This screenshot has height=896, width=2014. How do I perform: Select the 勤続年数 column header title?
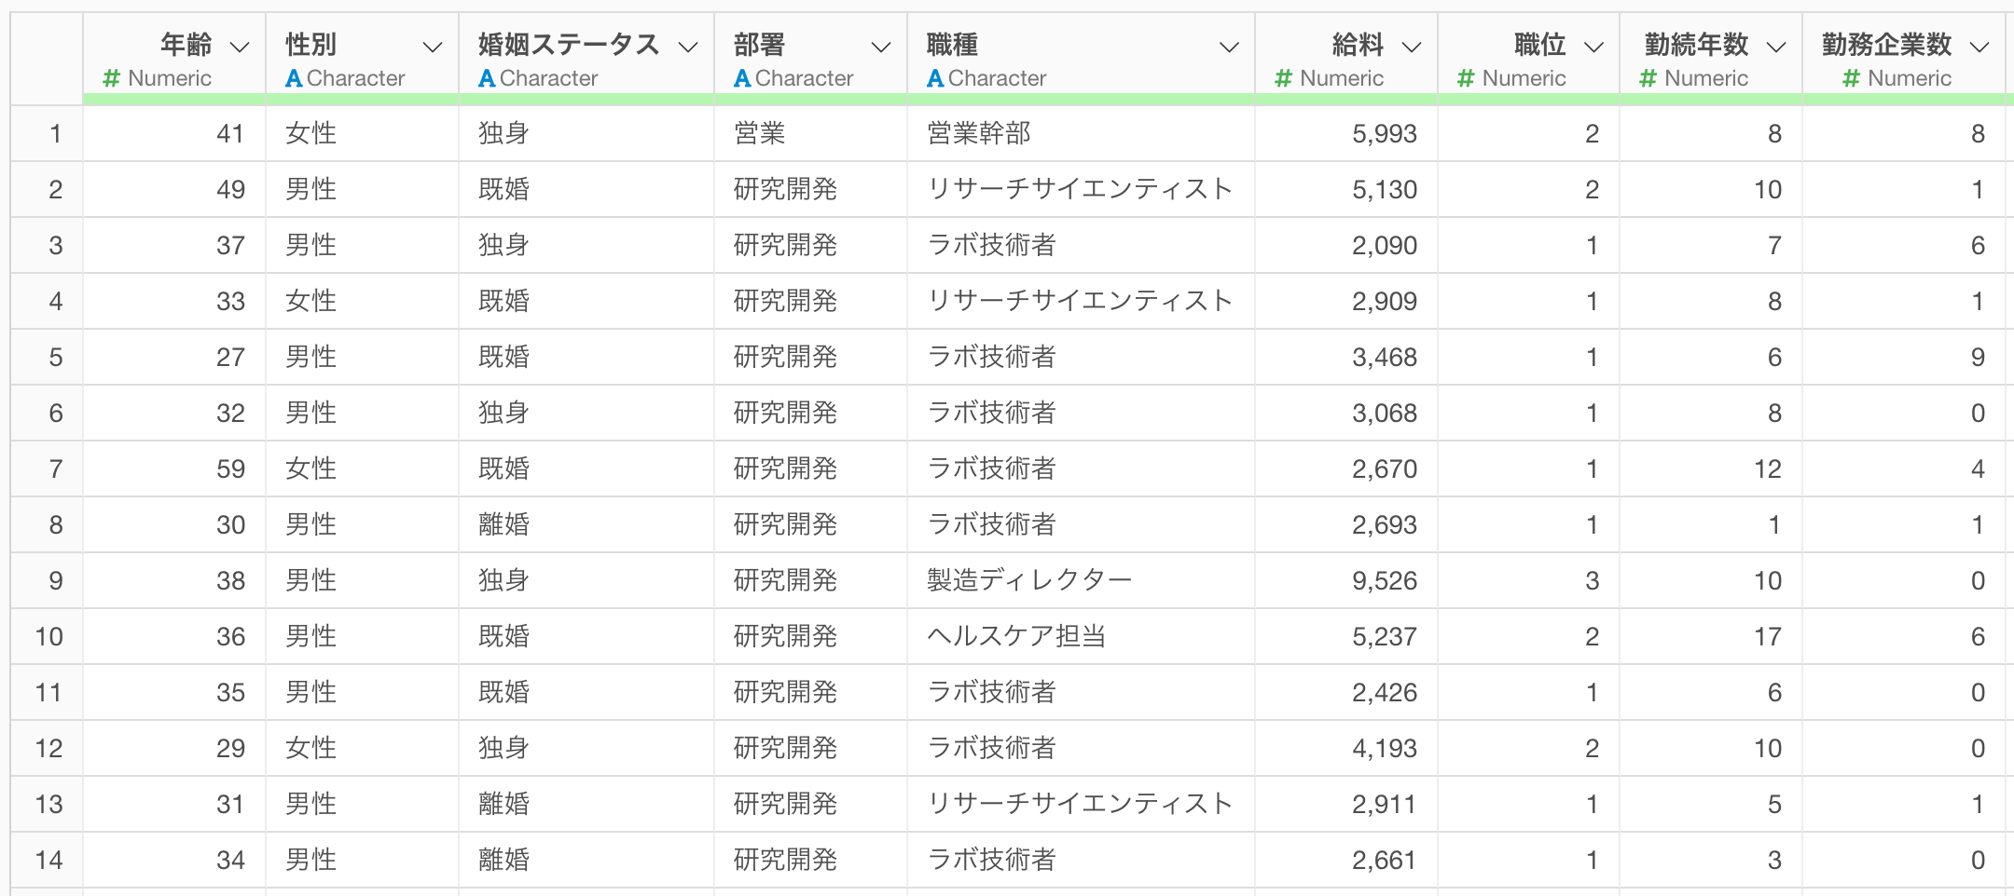[1697, 44]
